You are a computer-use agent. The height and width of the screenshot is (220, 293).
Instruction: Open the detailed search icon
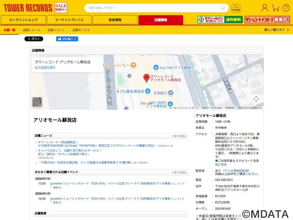click(236, 8)
